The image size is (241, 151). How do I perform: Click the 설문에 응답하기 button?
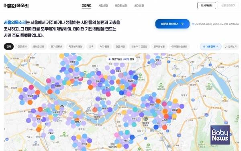coord(172,24)
